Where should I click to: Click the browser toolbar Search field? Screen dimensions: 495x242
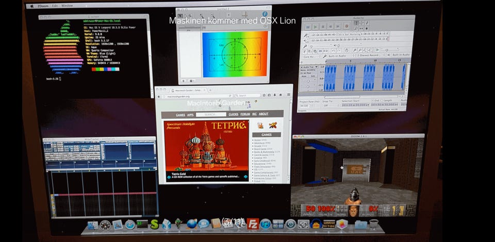tap(247, 95)
